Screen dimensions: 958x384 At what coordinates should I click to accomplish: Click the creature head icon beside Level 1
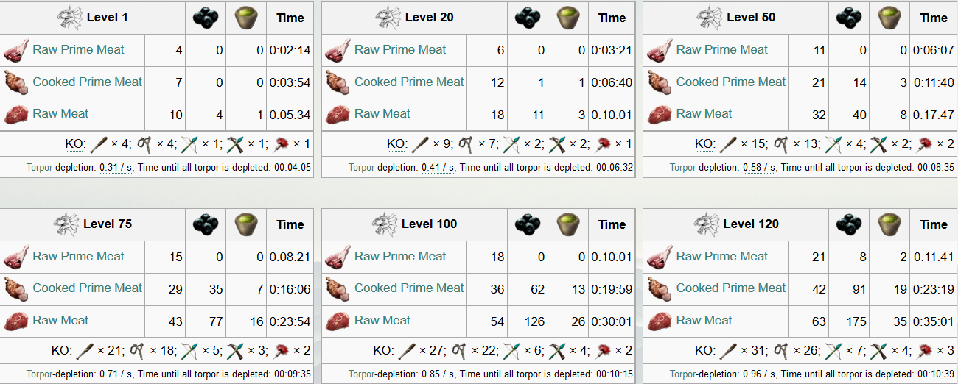69,17
